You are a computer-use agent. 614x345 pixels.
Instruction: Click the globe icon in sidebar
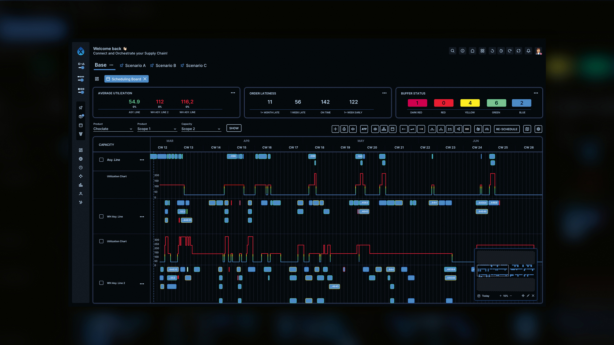point(81,159)
